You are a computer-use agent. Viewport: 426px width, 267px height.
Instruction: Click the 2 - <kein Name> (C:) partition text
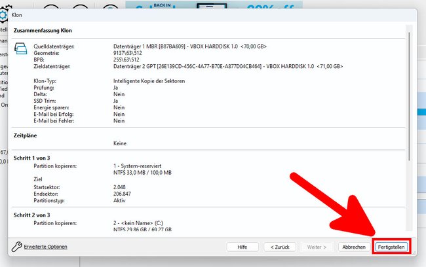point(138,223)
